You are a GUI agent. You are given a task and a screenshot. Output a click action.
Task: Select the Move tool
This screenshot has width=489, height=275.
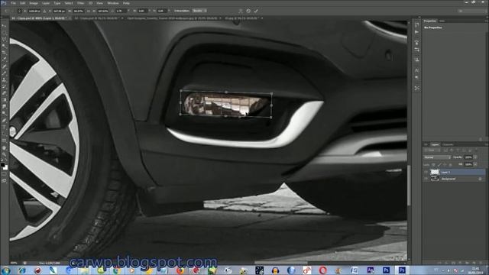[5, 25]
